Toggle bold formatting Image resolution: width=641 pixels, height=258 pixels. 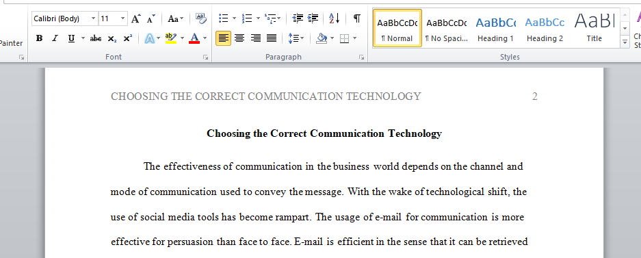click(39, 38)
